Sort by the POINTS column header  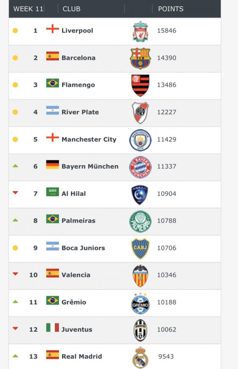[171, 9]
